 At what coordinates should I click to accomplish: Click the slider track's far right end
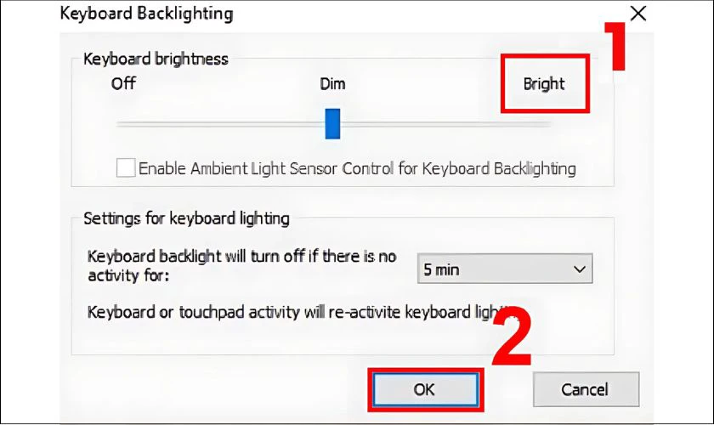tap(548, 123)
